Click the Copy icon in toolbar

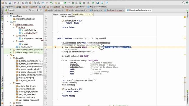(27, 3)
